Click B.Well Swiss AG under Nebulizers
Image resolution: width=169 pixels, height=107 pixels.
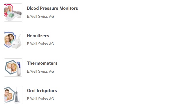pyautogui.click(x=40, y=44)
